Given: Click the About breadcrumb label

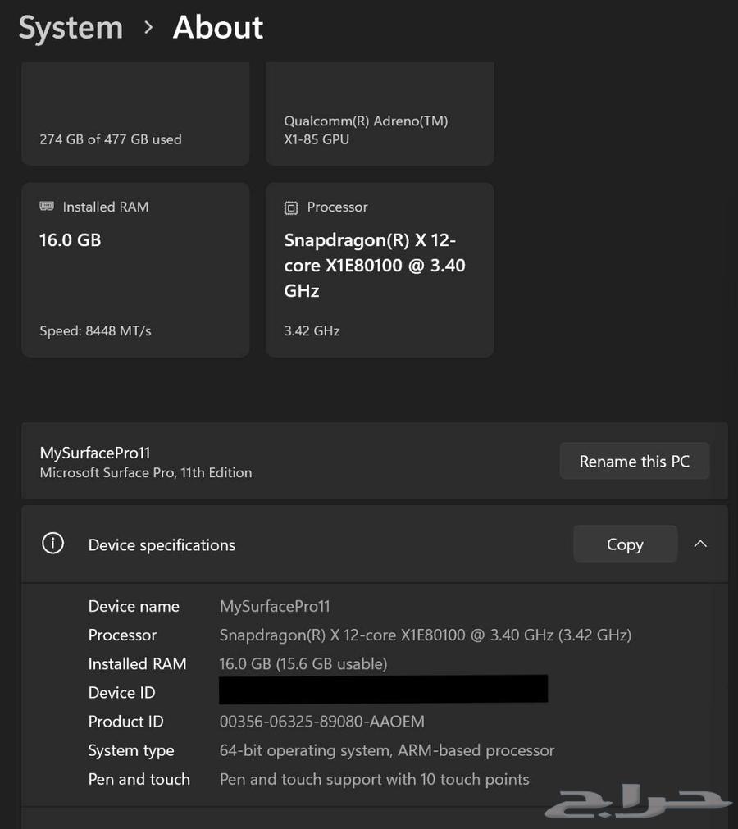Looking at the screenshot, I should [216, 27].
